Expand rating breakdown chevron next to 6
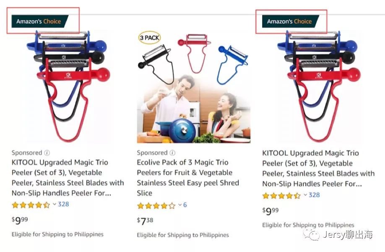 pos(180,205)
